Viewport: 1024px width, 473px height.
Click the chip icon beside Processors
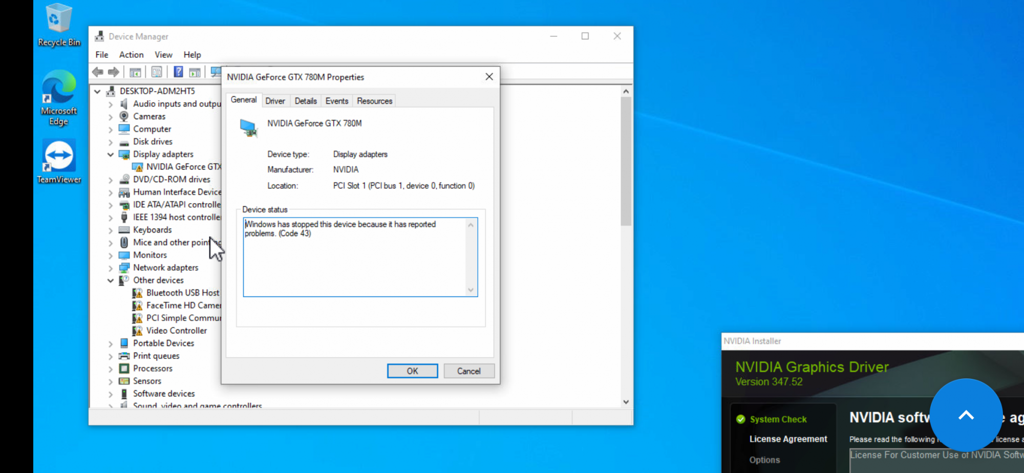point(124,369)
